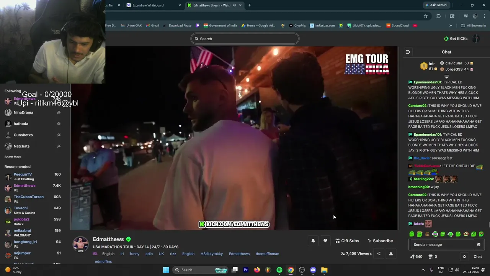Open Chrome three-dot menu
490x276 pixels.
pos(484,16)
